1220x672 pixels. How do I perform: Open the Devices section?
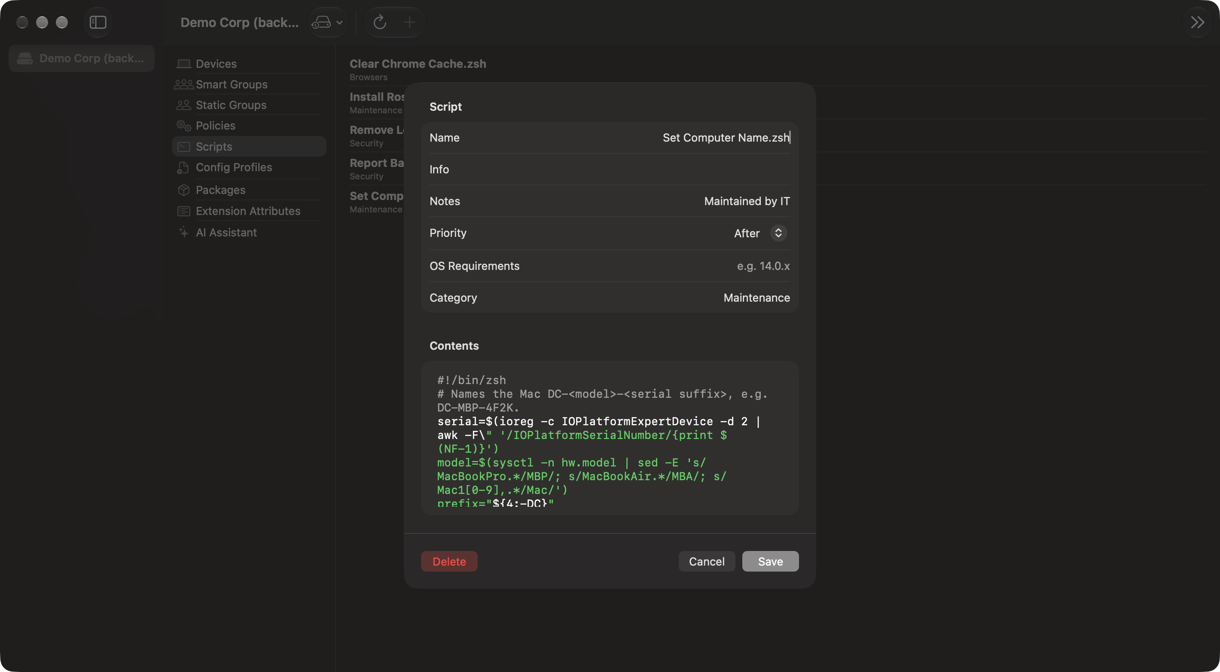pos(249,64)
